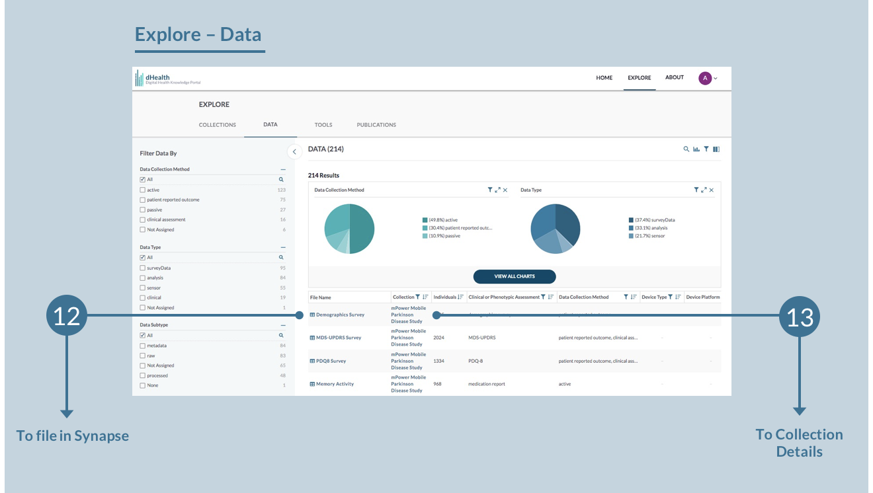Image resolution: width=873 pixels, height=493 pixels.
Task: Click the filter funnel icon in the DATA header
Action: [706, 149]
